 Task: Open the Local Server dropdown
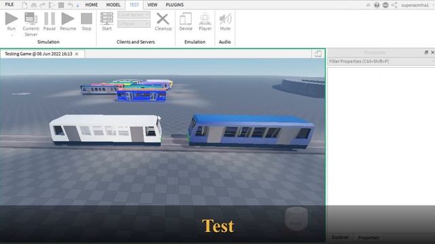(x=134, y=15)
